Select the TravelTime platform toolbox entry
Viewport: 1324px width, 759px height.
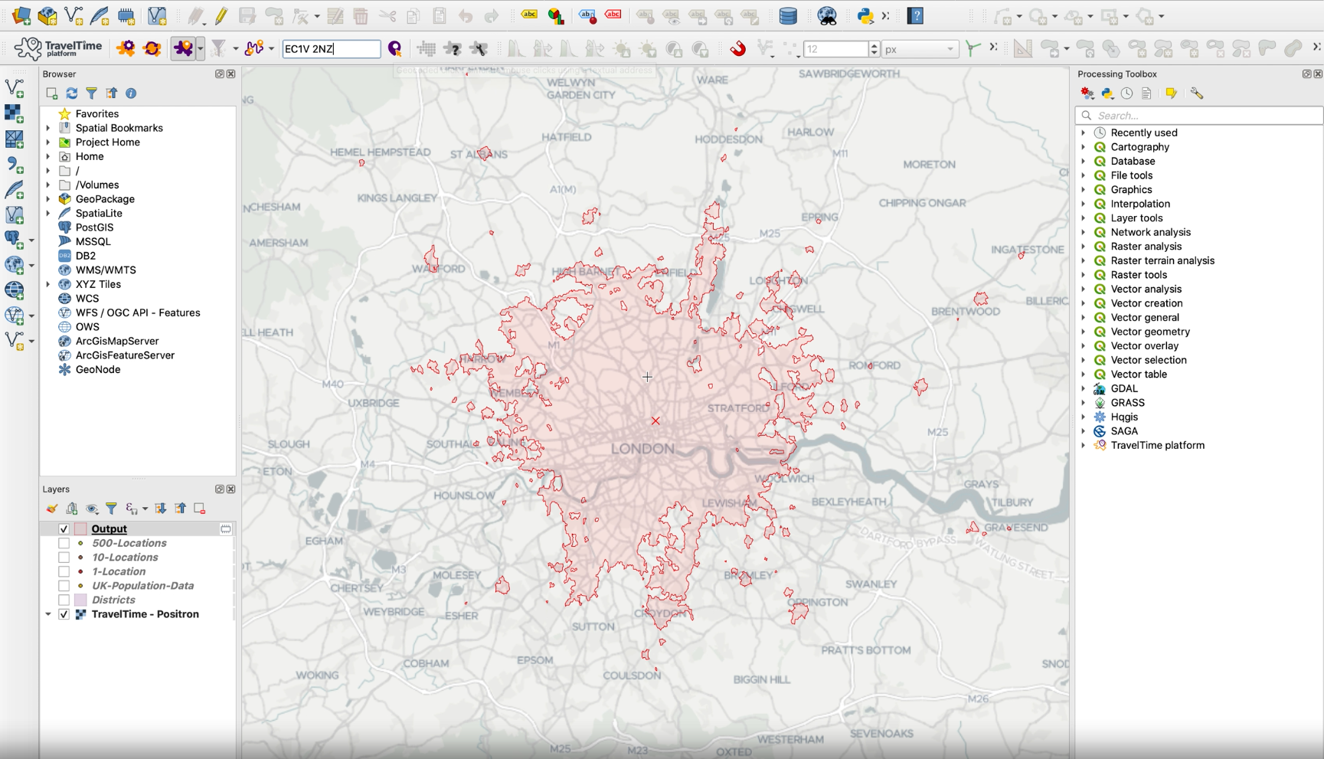click(1157, 445)
